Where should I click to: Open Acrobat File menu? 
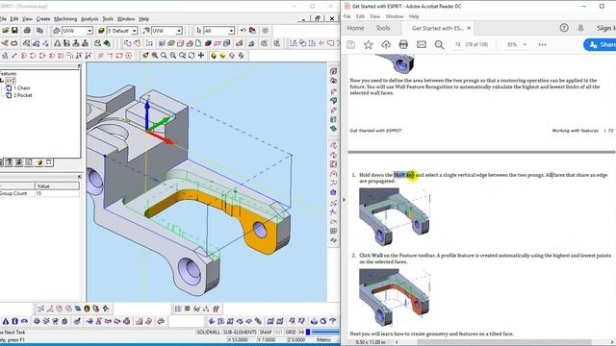[346, 16]
